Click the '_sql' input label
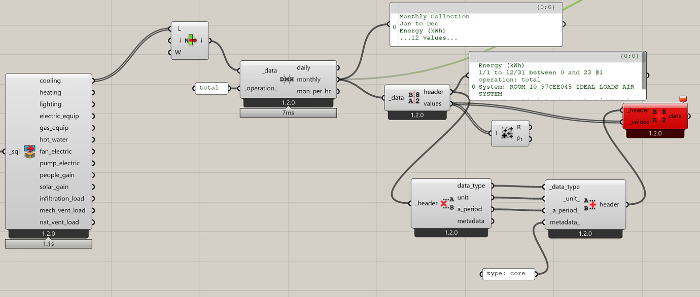Viewport: 700px width, 297px height. 15,151
